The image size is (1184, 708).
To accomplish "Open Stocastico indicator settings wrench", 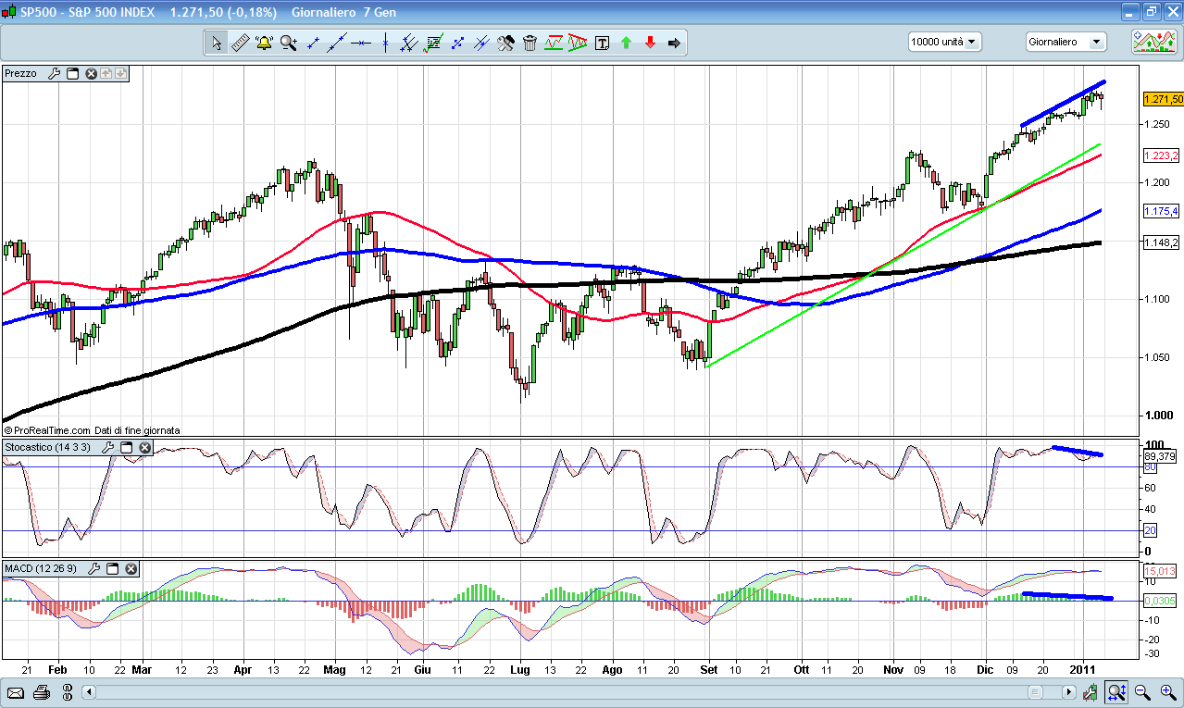I will pos(106,448).
